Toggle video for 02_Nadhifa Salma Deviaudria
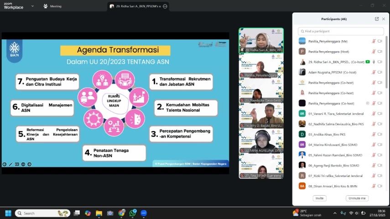This screenshot has height=219, width=390. (380, 124)
